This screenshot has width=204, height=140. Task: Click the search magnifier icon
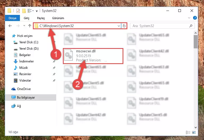191,26
